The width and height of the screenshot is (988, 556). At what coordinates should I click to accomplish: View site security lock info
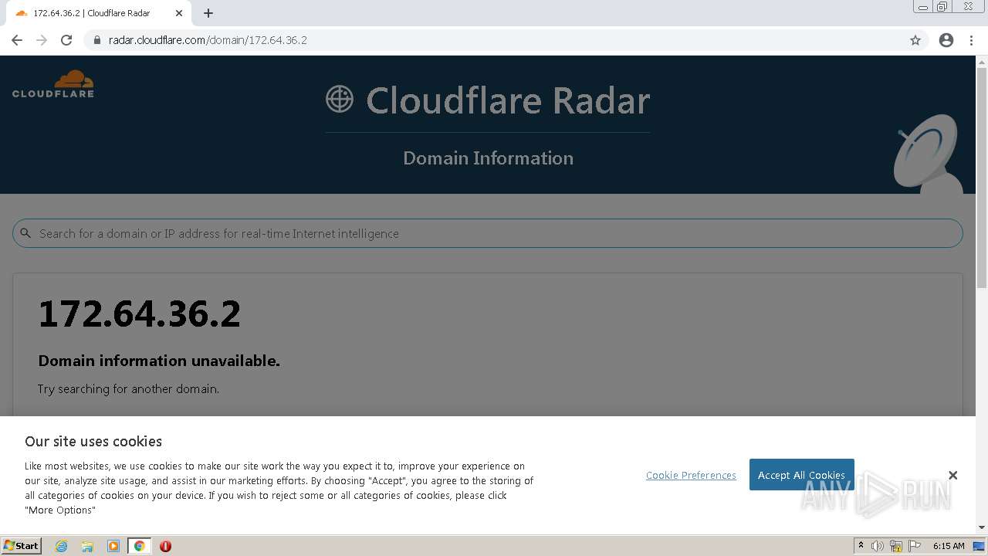[x=96, y=40]
